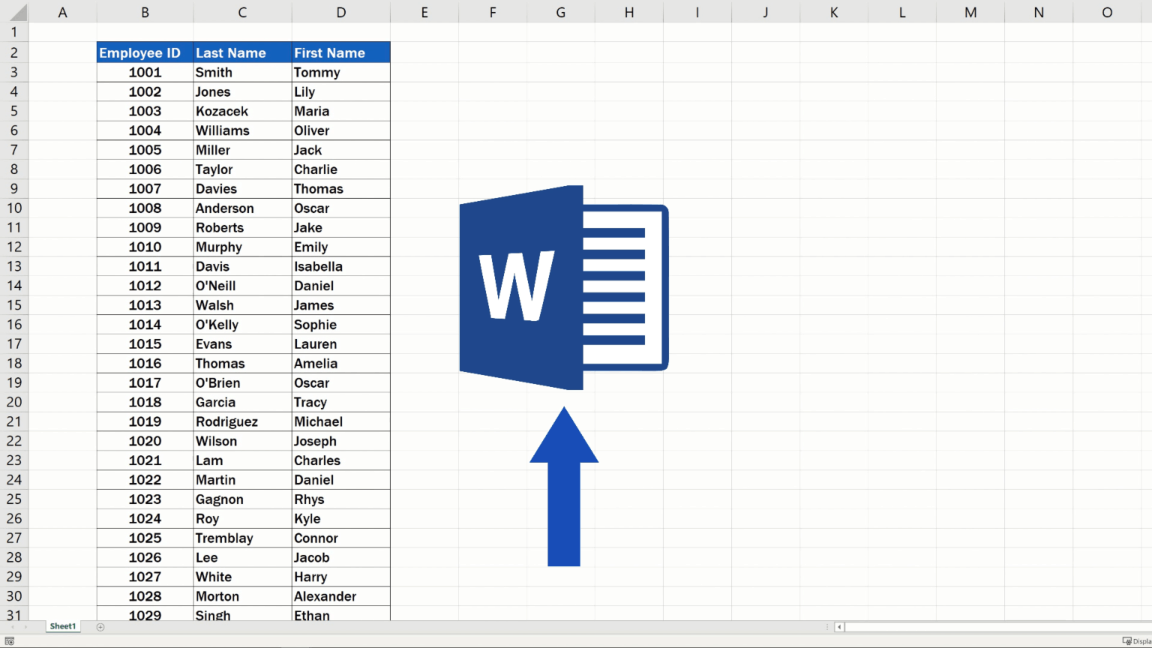Click the sheet navigation left arrow
Screen dimensions: 1152x648
tap(11, 626)
